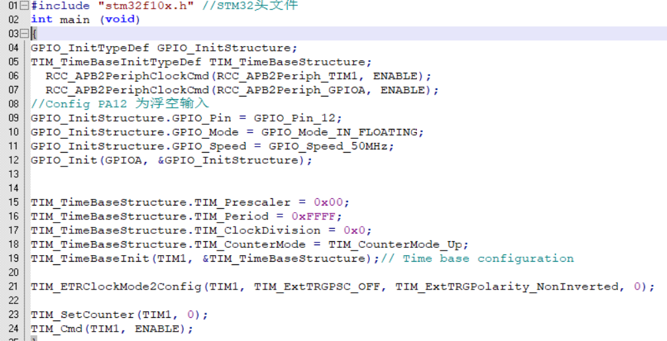Click on TIM_ExtTRGPolarity_NonInverted argument
Screen dimensions: 667x341
(507, 287)
